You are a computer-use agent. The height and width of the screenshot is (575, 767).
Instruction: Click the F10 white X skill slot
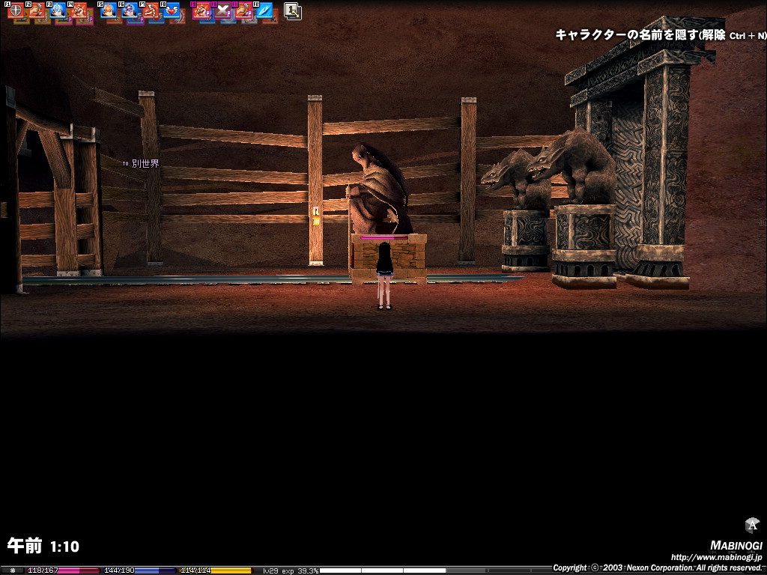222,10
